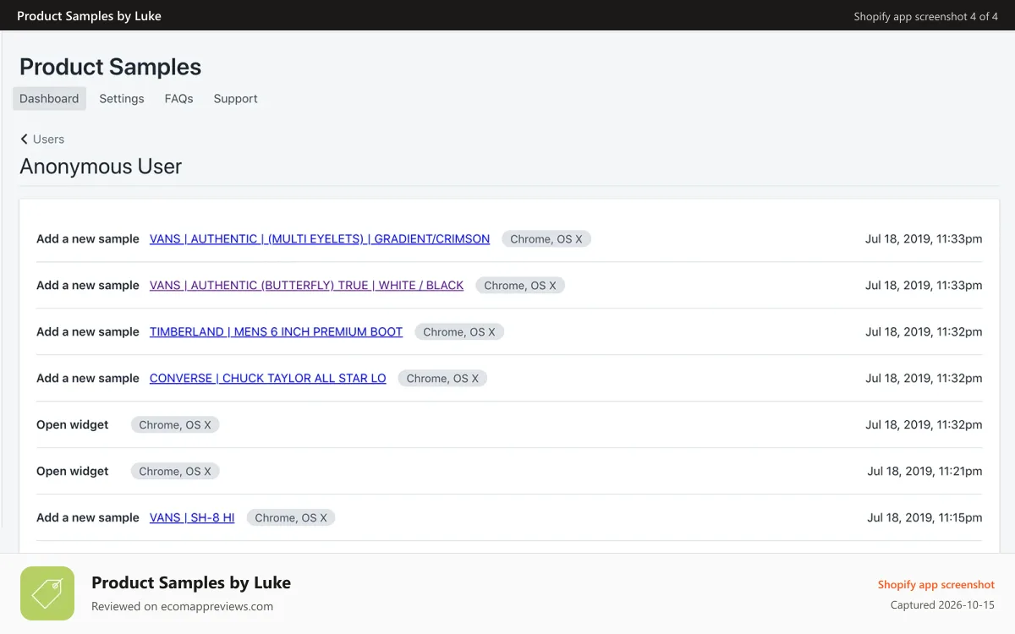Click Chrome, OS X badge at 11:32pm Open widget
1015x634 pixels.
175,424
